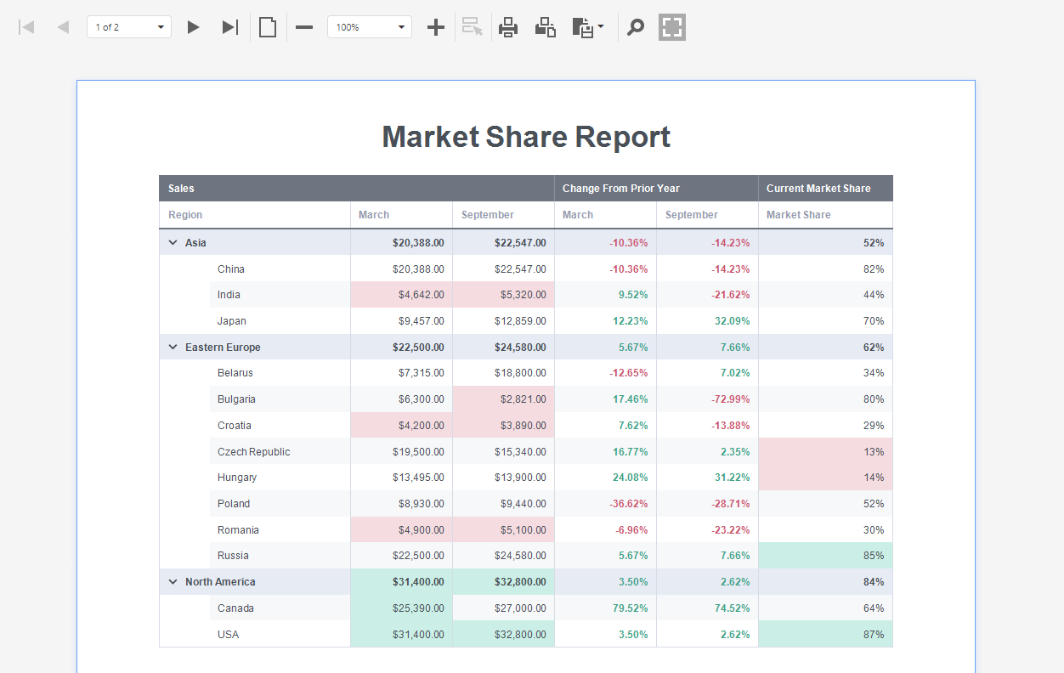1064x673 pixels.
Task: Select the China sales row
Action: (x=255, y=269)
